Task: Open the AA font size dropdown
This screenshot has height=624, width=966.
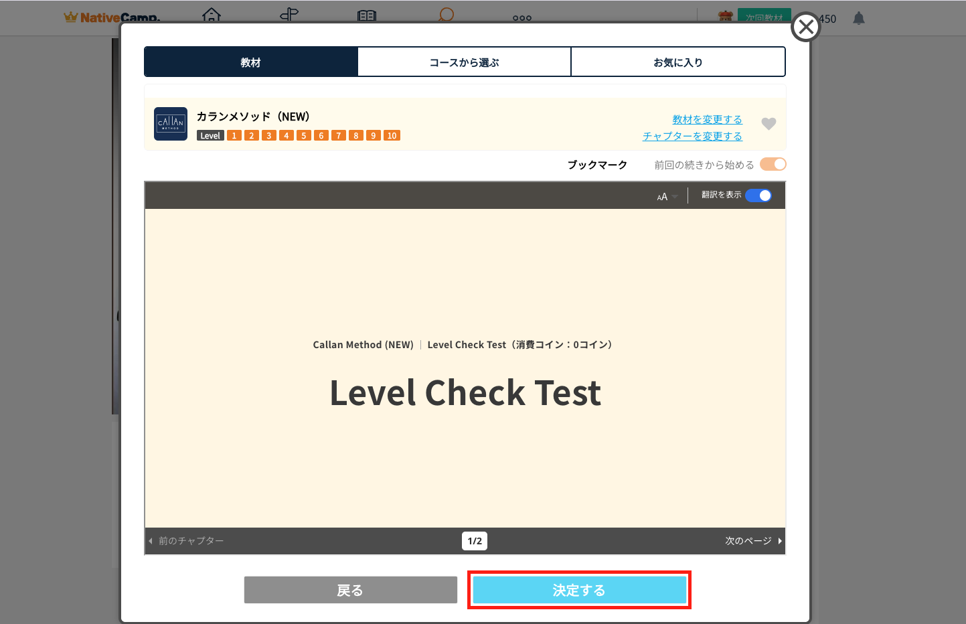Action: click(x=667, y=197)
